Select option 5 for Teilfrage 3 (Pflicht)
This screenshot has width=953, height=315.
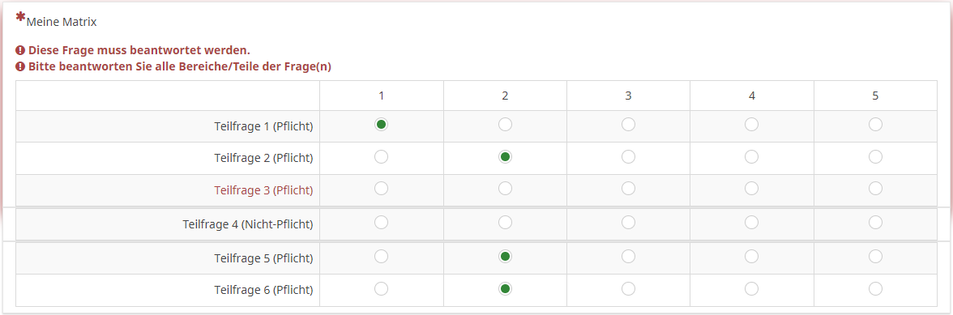[x=875, y=188]
